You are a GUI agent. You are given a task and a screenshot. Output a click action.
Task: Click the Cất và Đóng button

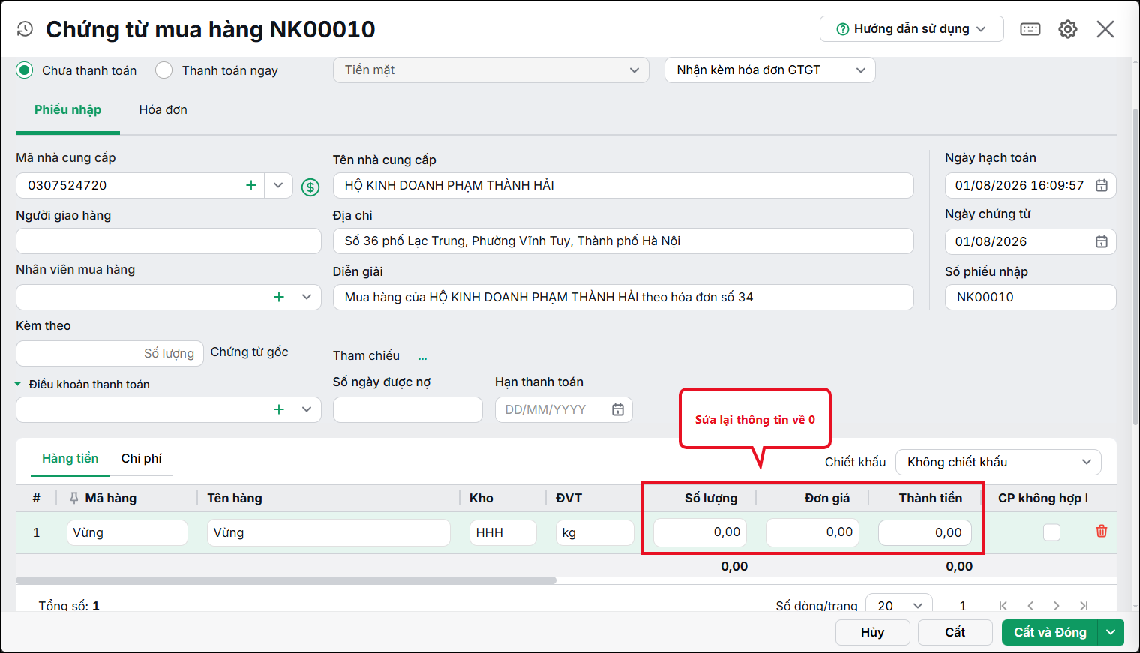coord(1050,632)
